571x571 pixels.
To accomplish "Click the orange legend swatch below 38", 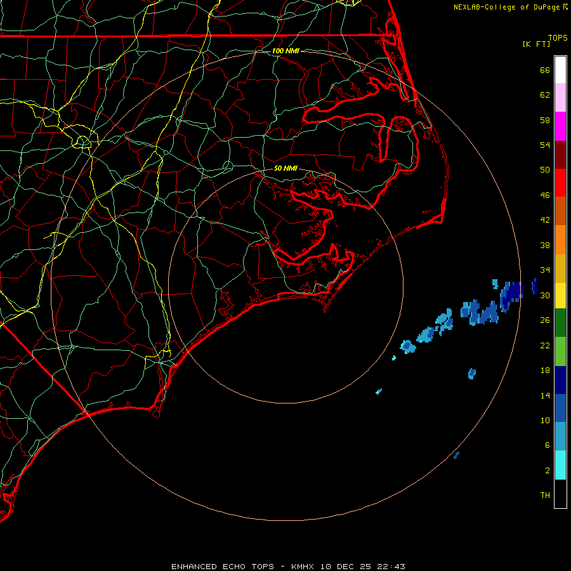I will [x=560, y=240].
